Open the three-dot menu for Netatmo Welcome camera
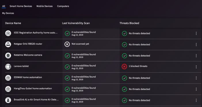This screenshot has height=107, width=202. [196, 56]
